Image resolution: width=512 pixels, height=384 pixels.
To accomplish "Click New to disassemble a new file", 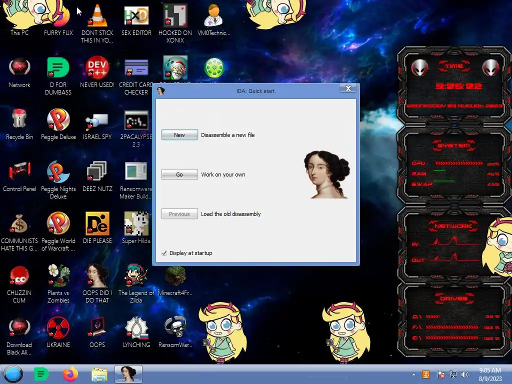I will (x=179, y=135).
